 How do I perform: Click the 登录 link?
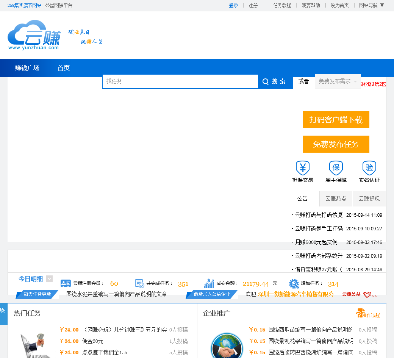coord(233,6)
